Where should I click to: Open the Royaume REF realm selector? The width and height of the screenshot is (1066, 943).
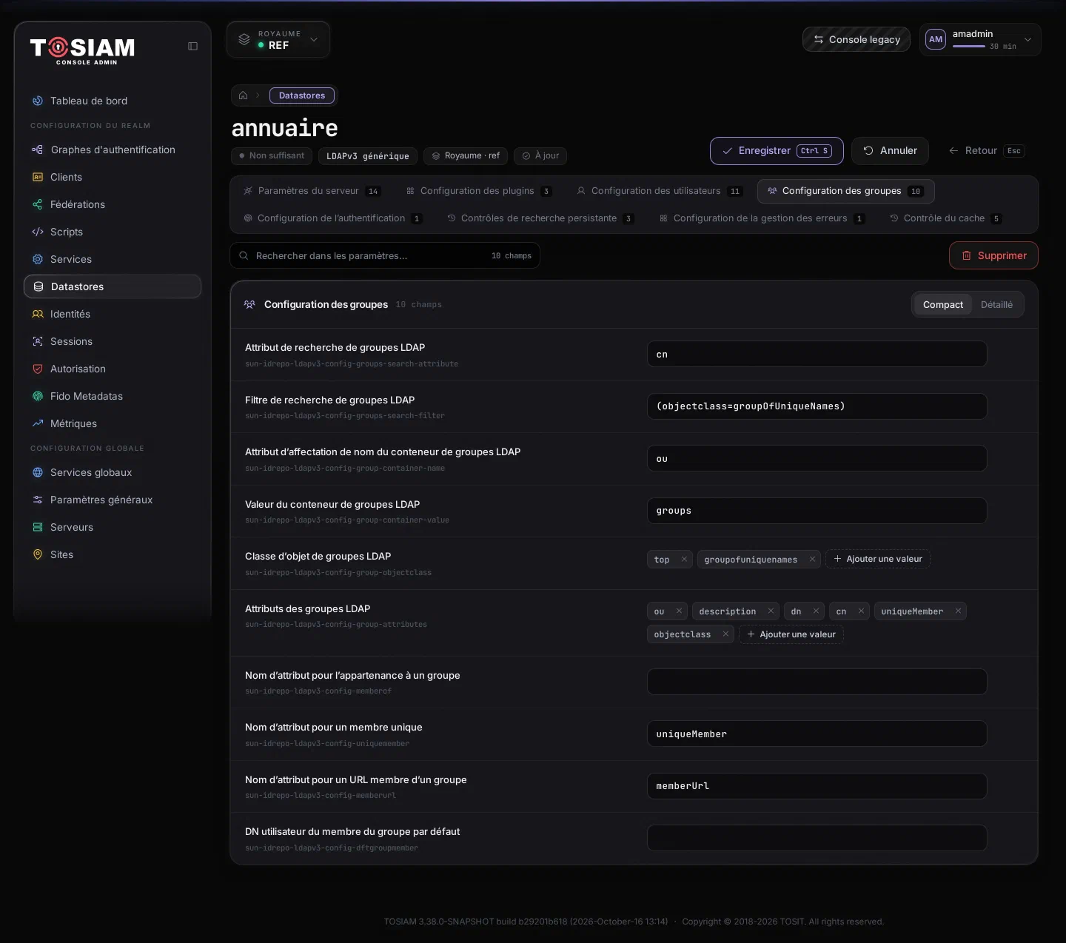point(278,39)
